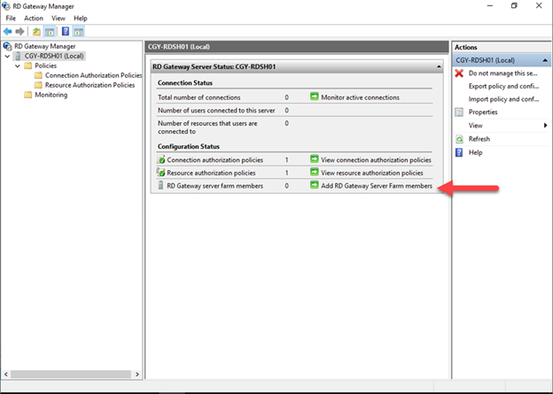Click the blue Help toolbar icon

66,31
